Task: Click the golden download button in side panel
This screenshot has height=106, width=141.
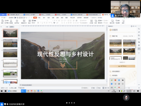Action: (x=122, y=66)
